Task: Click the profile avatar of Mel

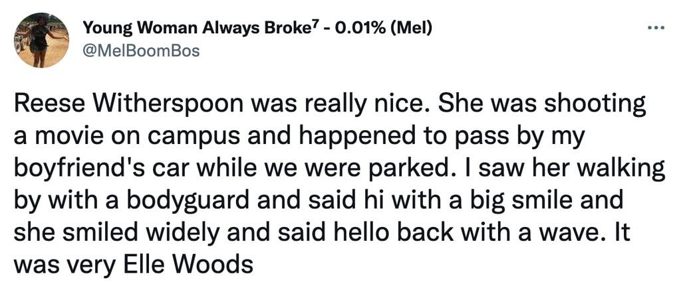Action: (41, 40)
